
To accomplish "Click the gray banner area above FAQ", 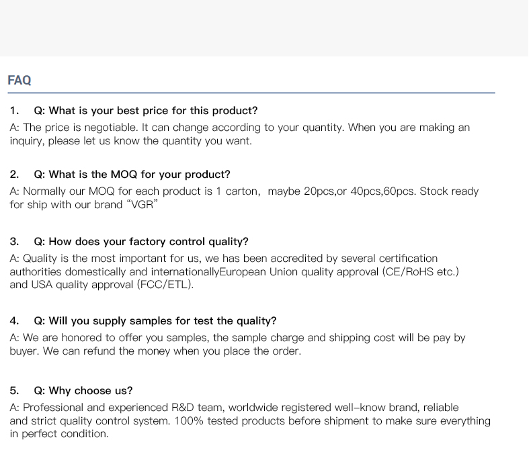I will tap(264, 28).
